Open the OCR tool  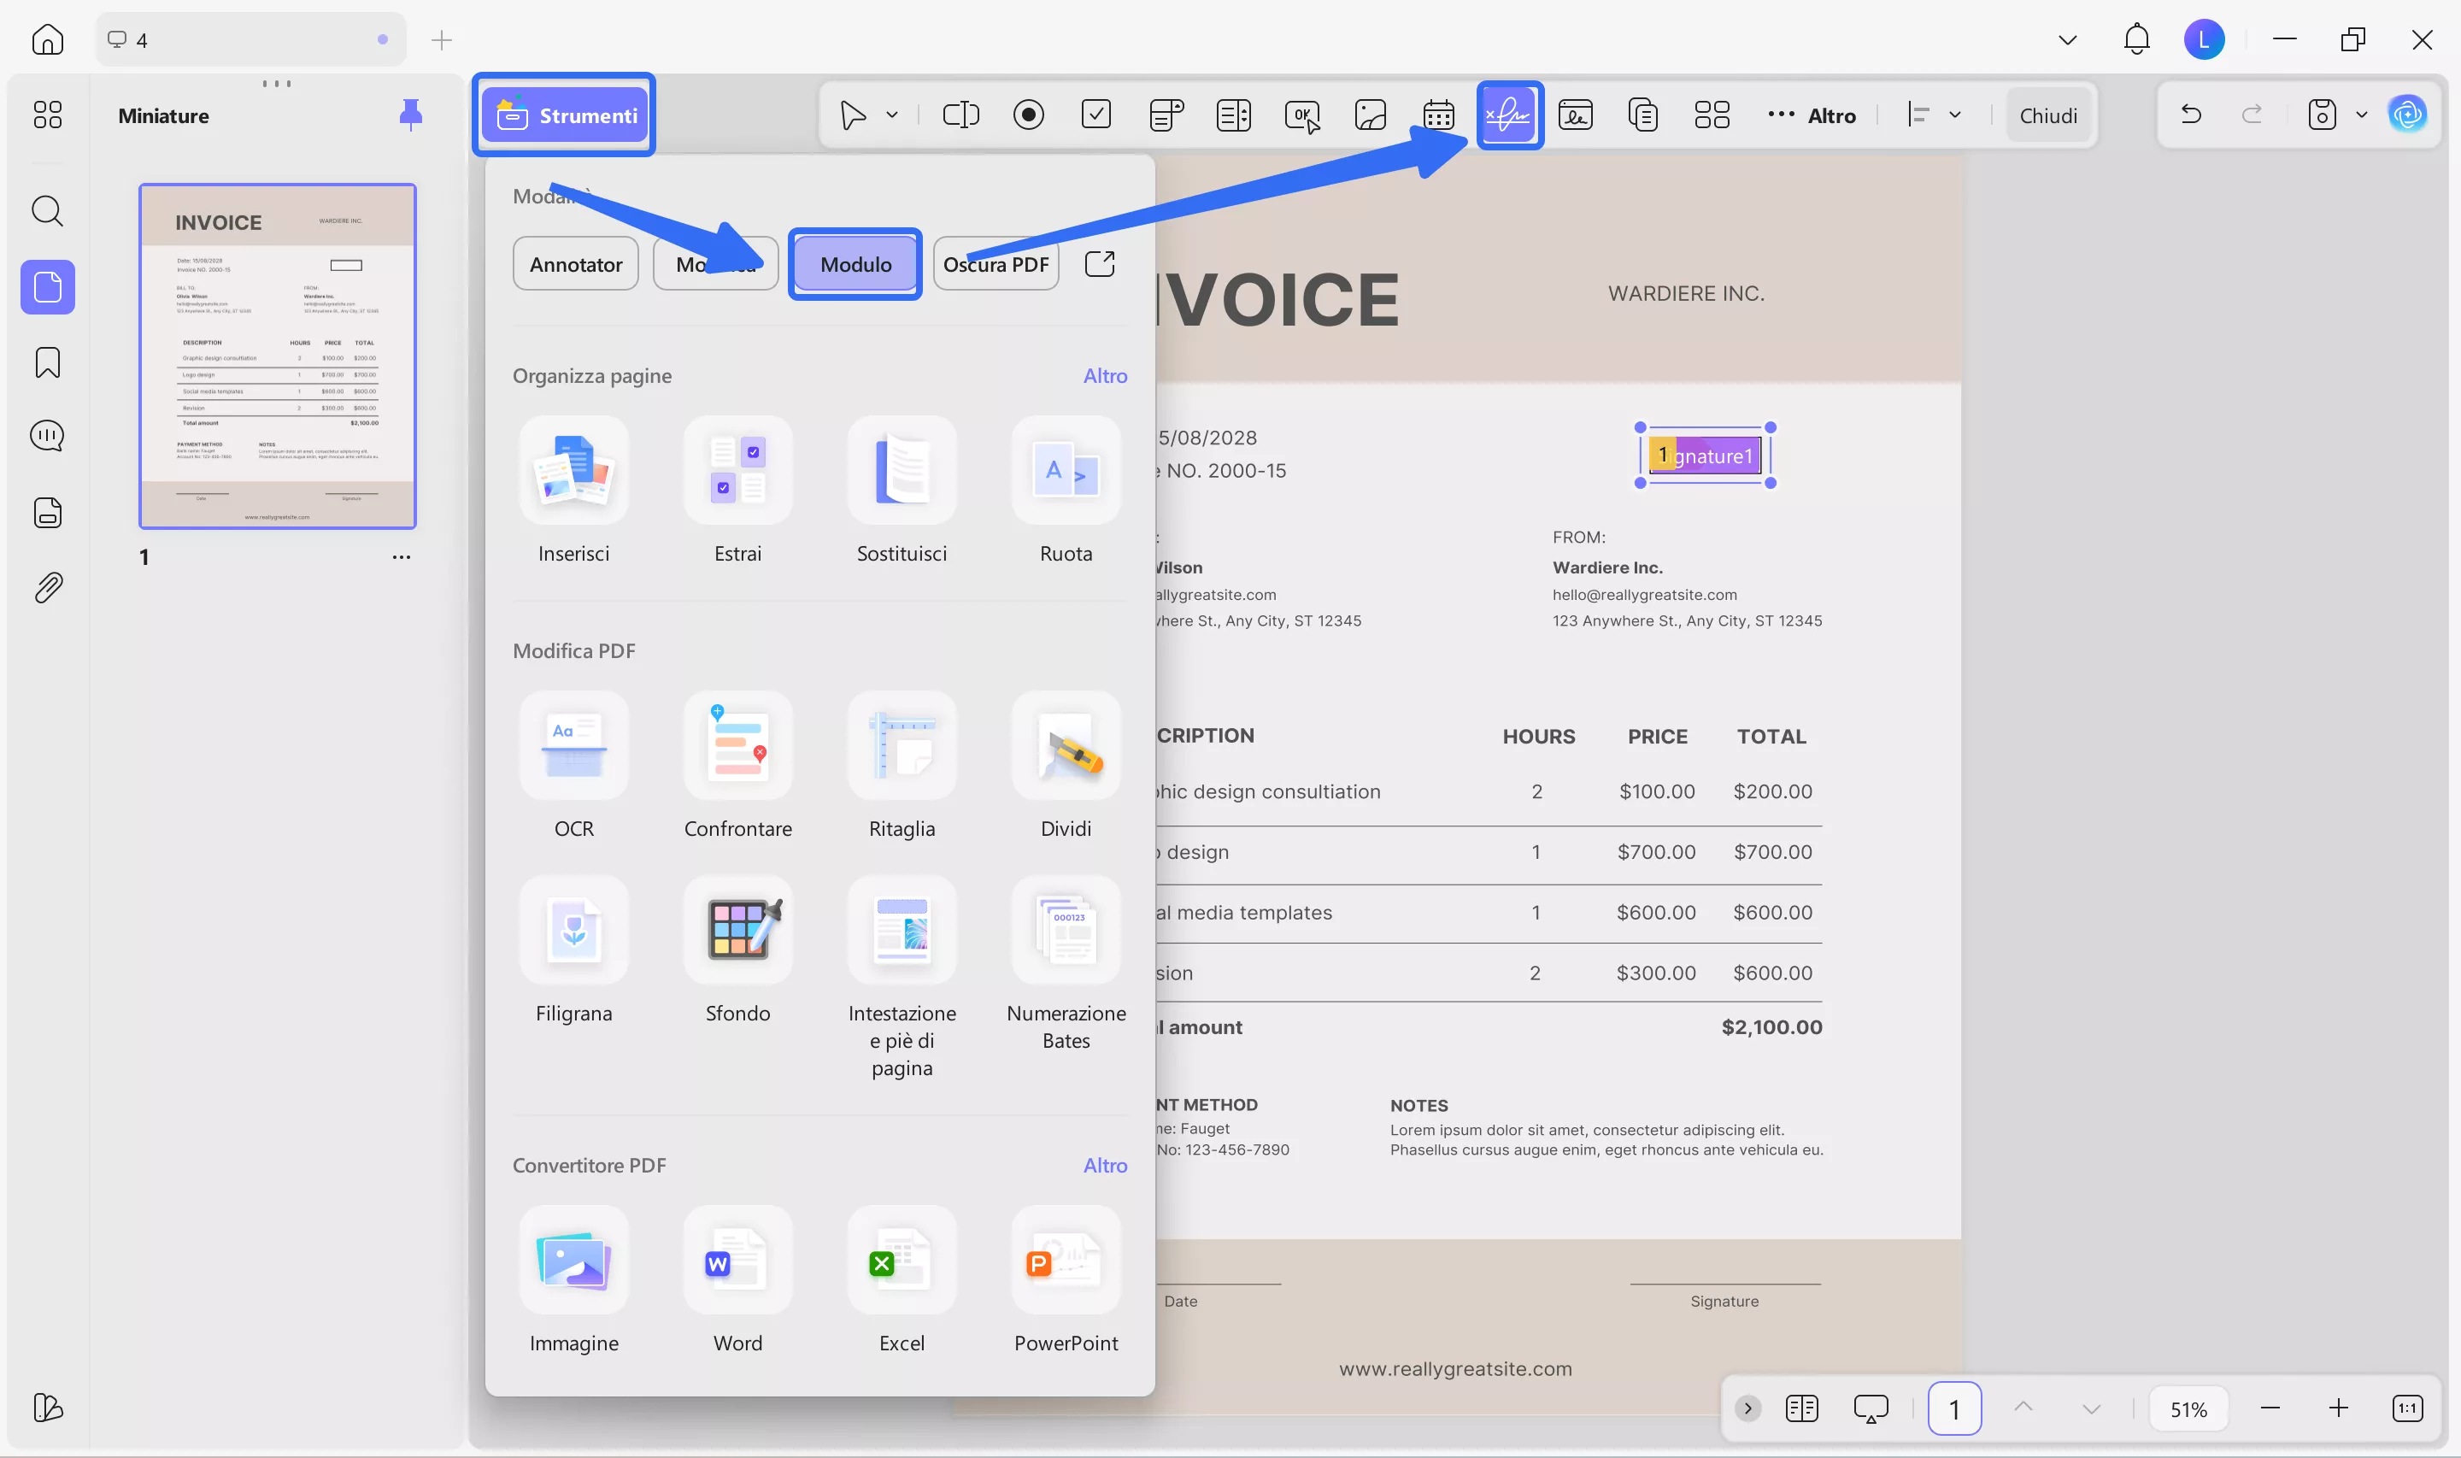573,746
